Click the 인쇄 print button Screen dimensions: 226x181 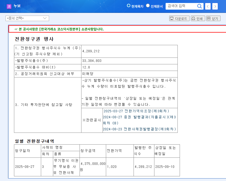tap(198, 18)
